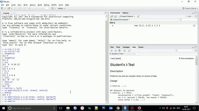This screenshot has width=199, height=111.
Task: Click the taskbar search box
Action: tap(32, 108)
